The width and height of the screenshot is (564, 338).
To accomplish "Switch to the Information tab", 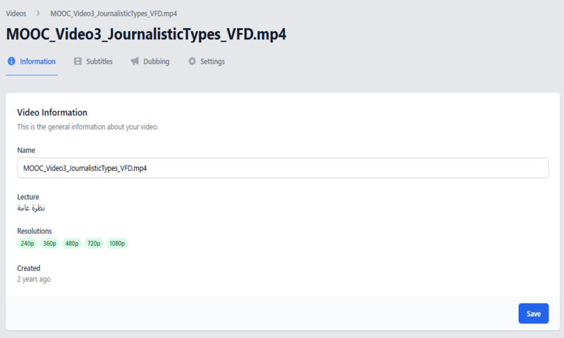I will click(x=32, y=61).
